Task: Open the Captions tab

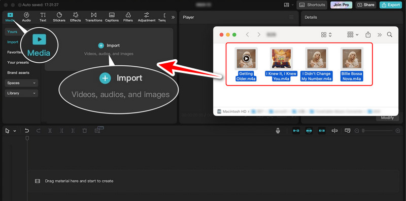Action: click(x=112, y=17)
